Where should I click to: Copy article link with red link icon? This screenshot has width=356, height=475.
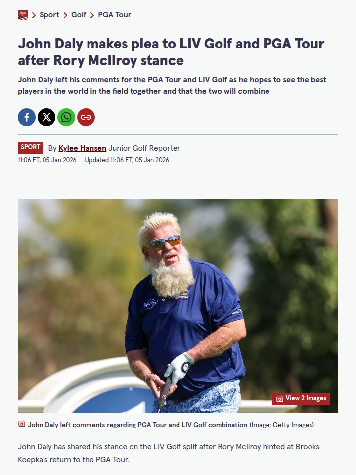[x=86, y=117]
